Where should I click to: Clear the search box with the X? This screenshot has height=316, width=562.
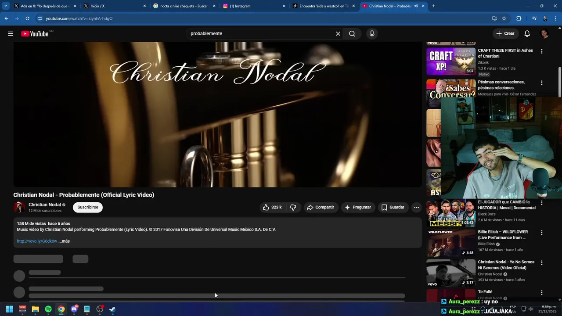point(338,34)
